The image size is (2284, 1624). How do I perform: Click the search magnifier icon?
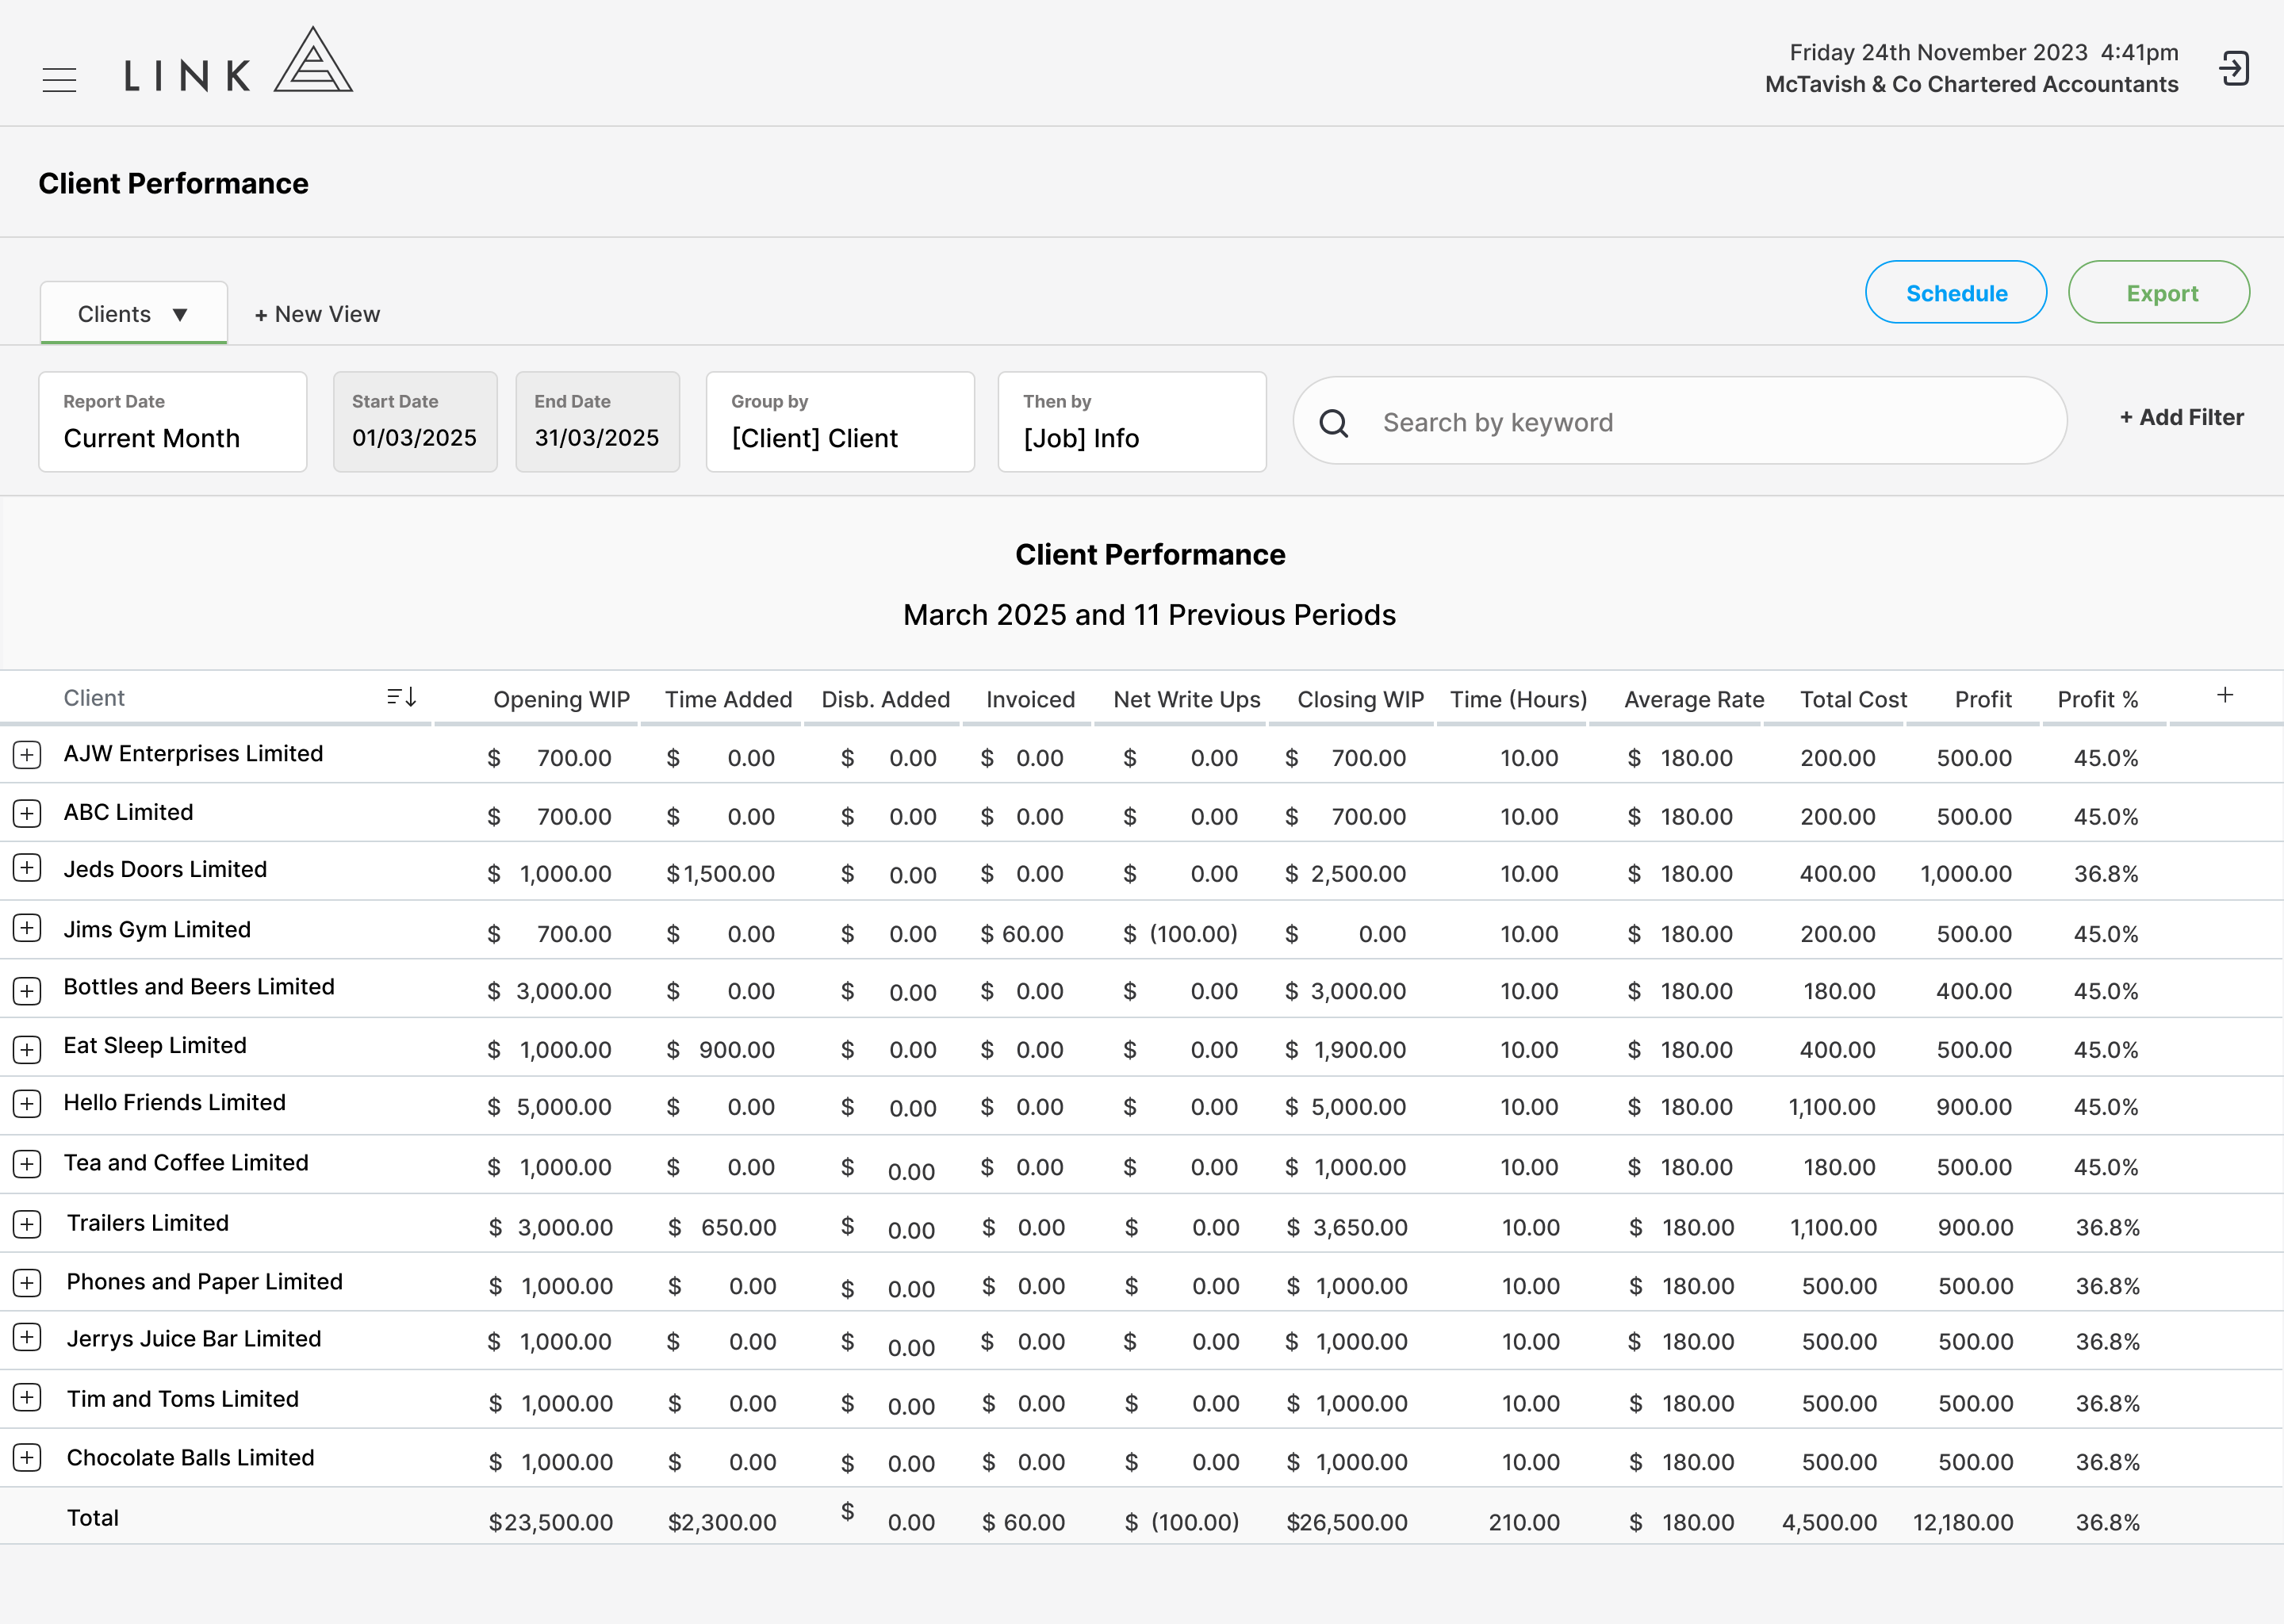(1333, 423)
